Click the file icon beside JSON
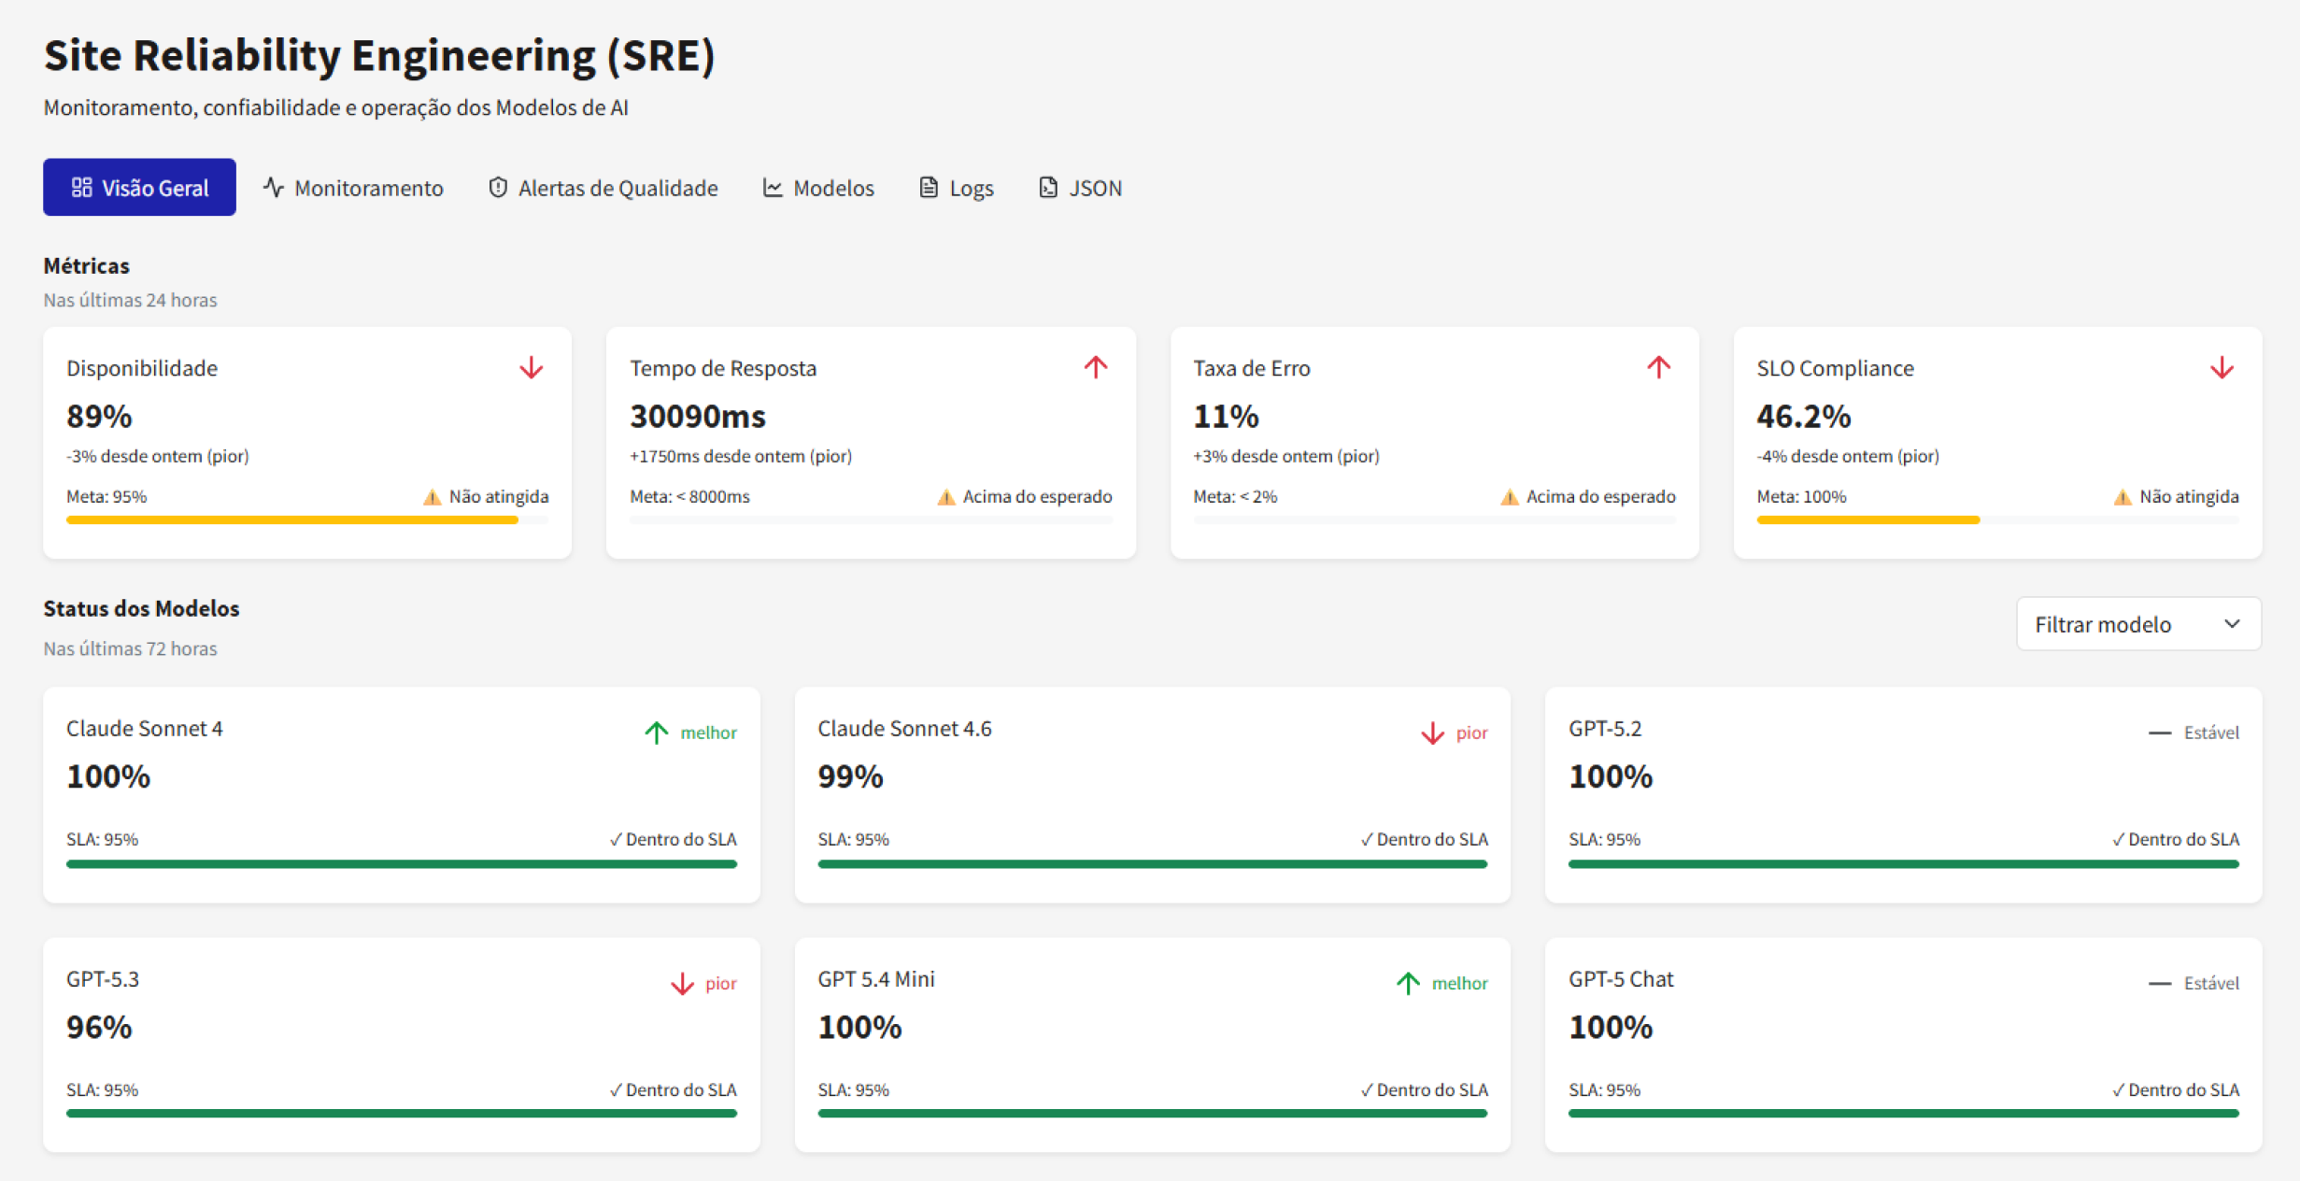The image size is (2300, 1181). click(x=1048, y=188)
